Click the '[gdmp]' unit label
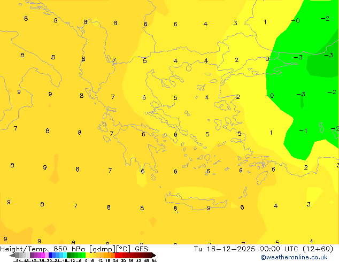 [x=102, y=249]
